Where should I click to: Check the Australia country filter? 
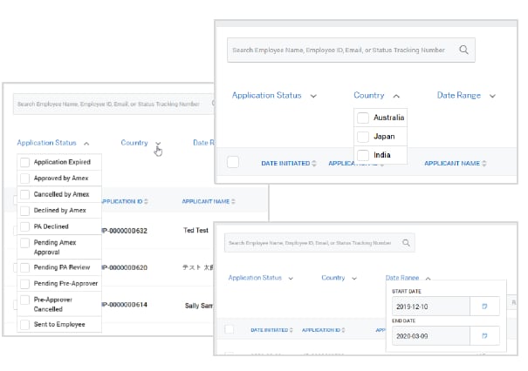(x=363, y=118)
